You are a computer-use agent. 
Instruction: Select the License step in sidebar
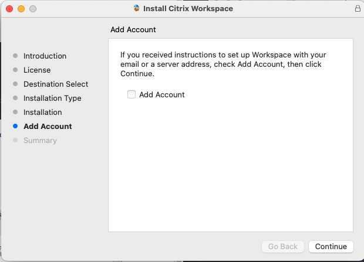(37, 70)
